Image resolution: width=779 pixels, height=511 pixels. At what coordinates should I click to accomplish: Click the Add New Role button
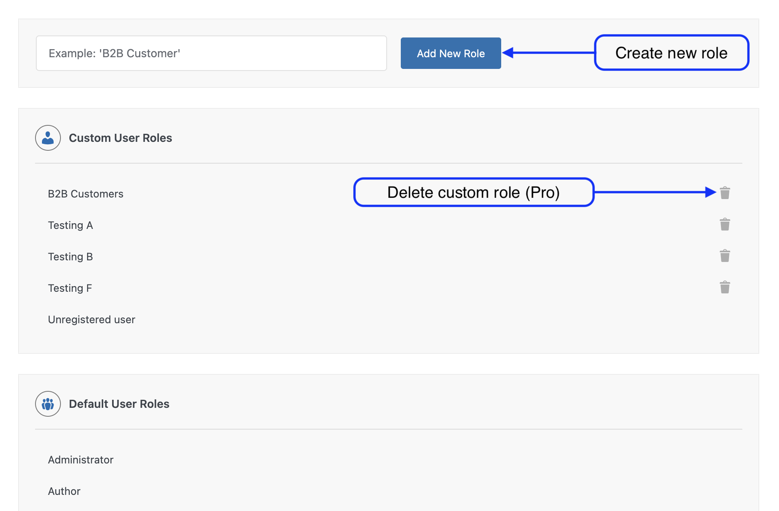(450, 53)
